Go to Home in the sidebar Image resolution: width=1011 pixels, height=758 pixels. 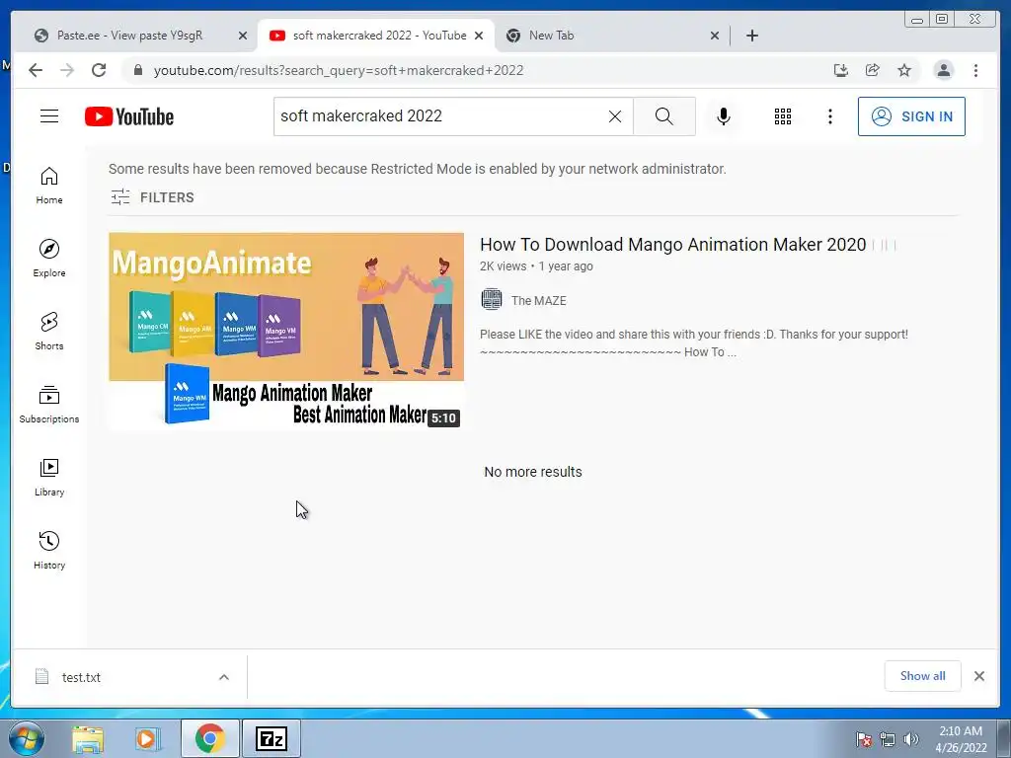(49, 186)
